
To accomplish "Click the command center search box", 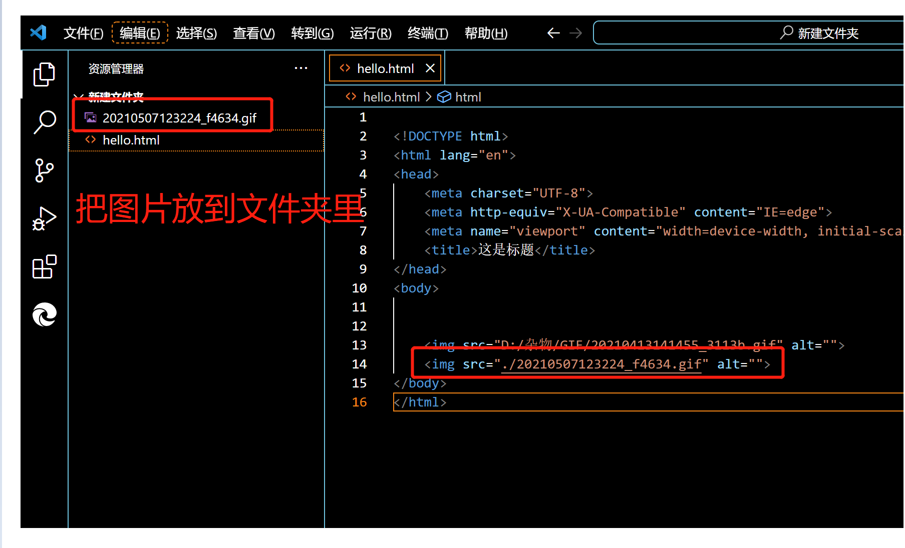I will (749, 33).
